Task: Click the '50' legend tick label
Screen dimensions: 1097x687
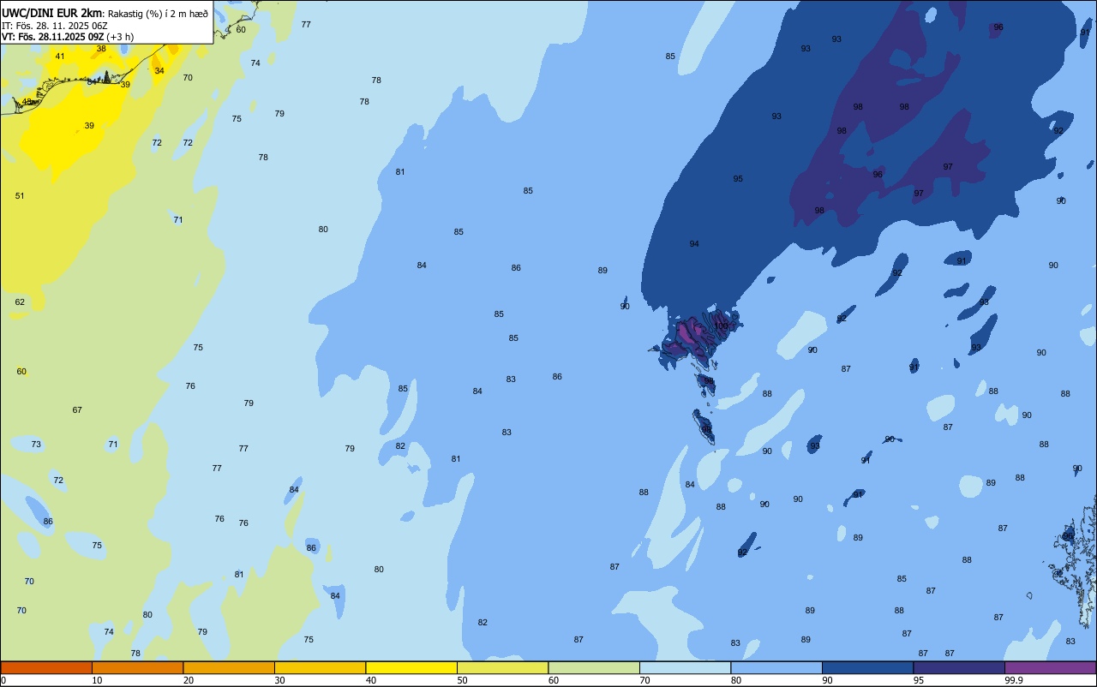Action: point(462,680)
